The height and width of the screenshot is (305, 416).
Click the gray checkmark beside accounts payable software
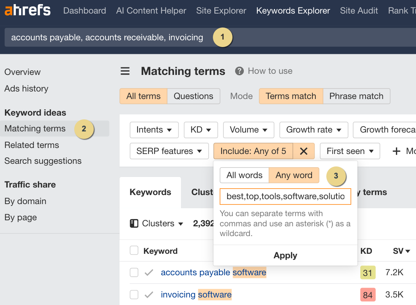coord(149,272)
